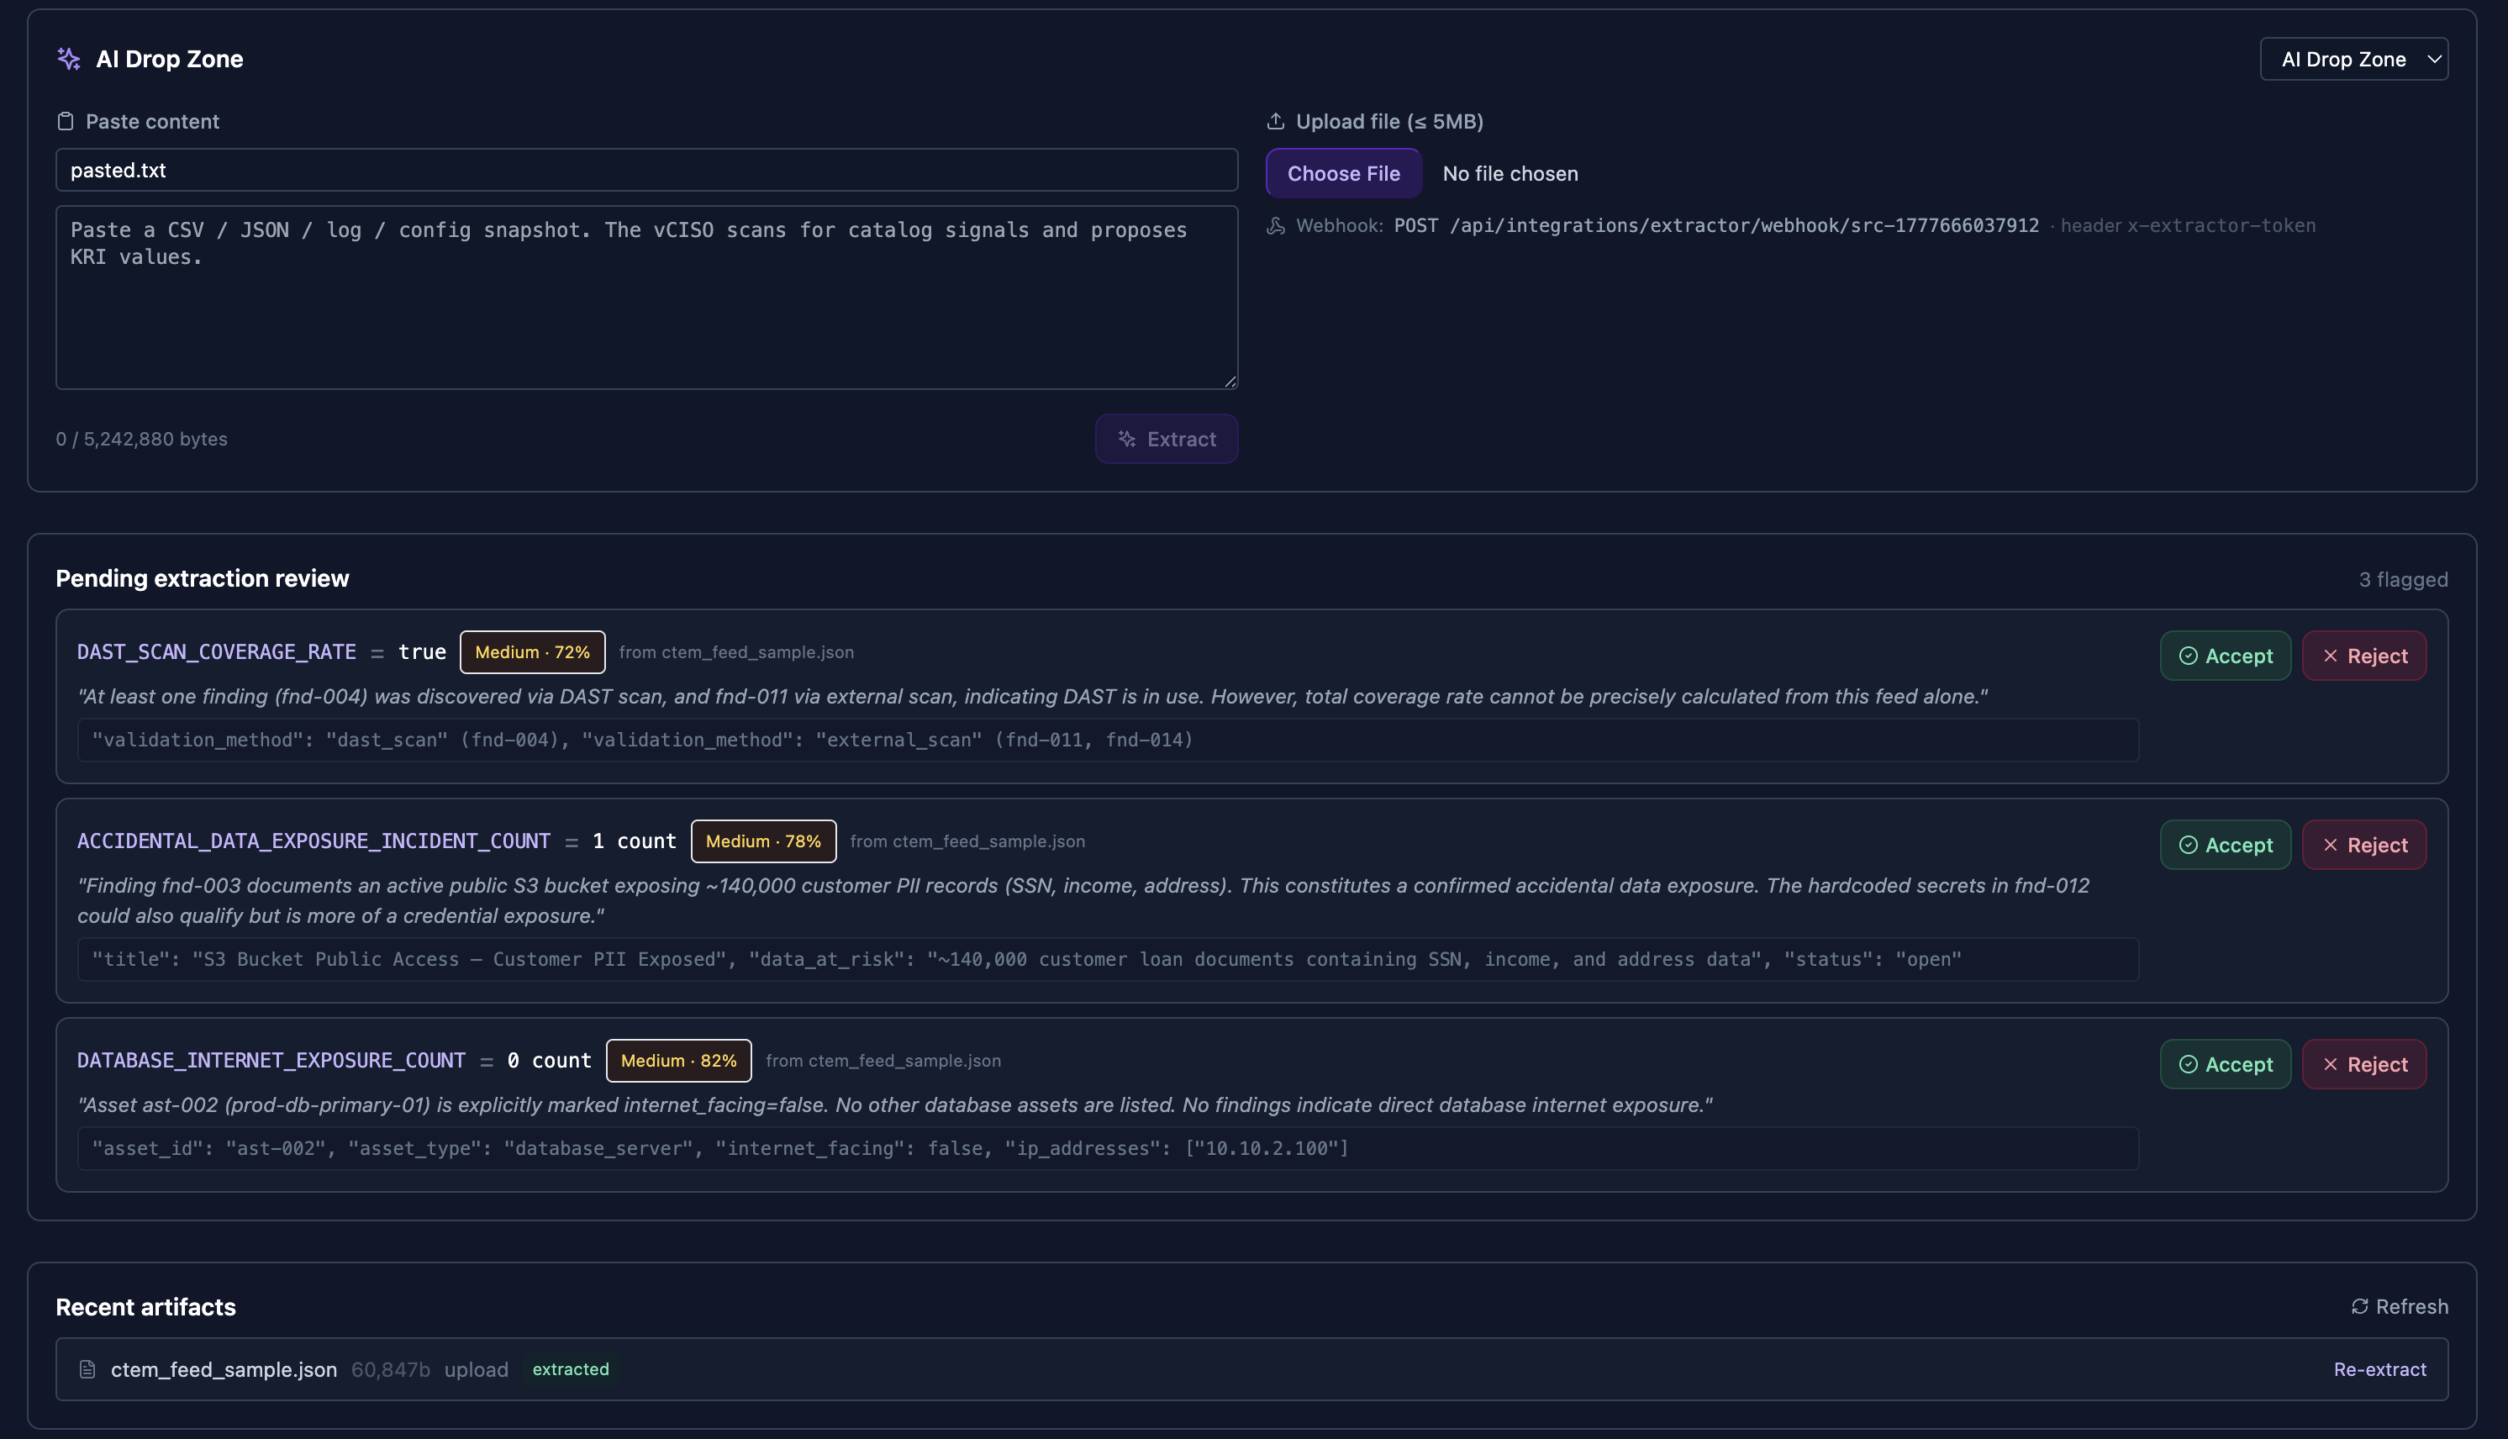2508x1439 pixels.
Task: Accept the DAST_SCAN_COVERAGE_RATE extraction
Action: [x=2226, y=656]
